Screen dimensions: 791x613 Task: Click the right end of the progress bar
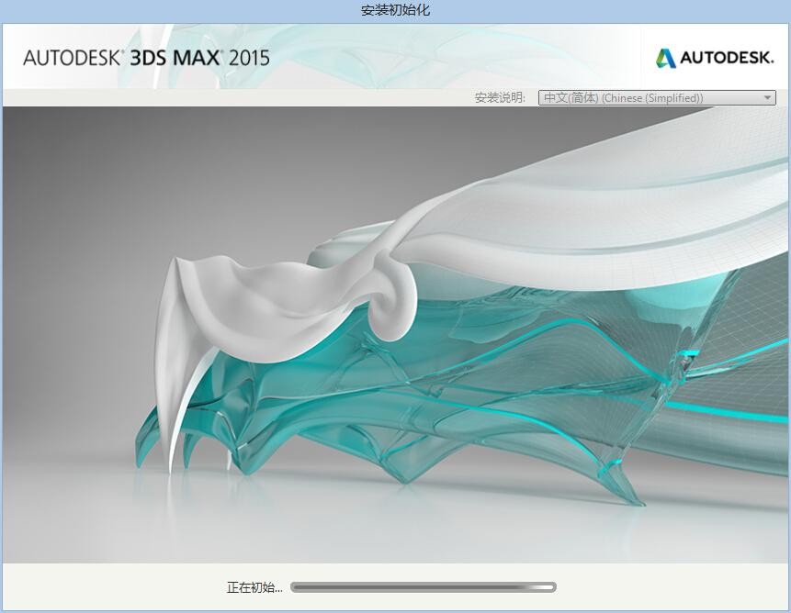coord(549,587)
